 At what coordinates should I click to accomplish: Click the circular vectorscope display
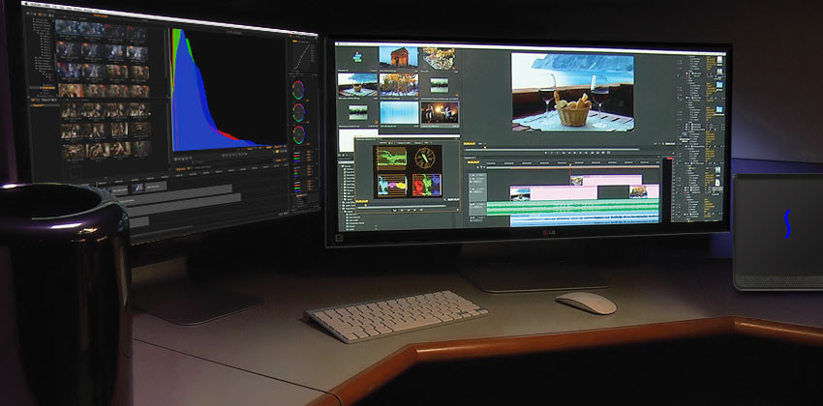click(x=425, y=158)
